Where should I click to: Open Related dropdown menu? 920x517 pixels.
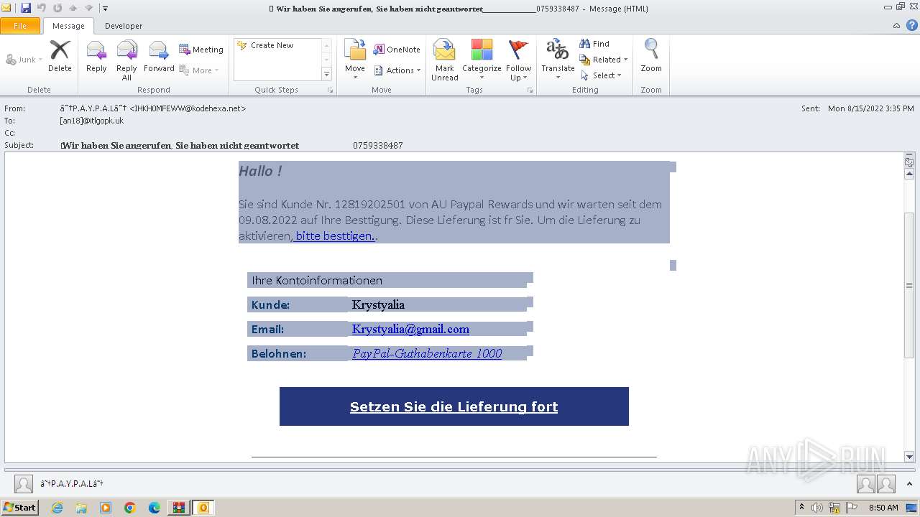[604, 60]
